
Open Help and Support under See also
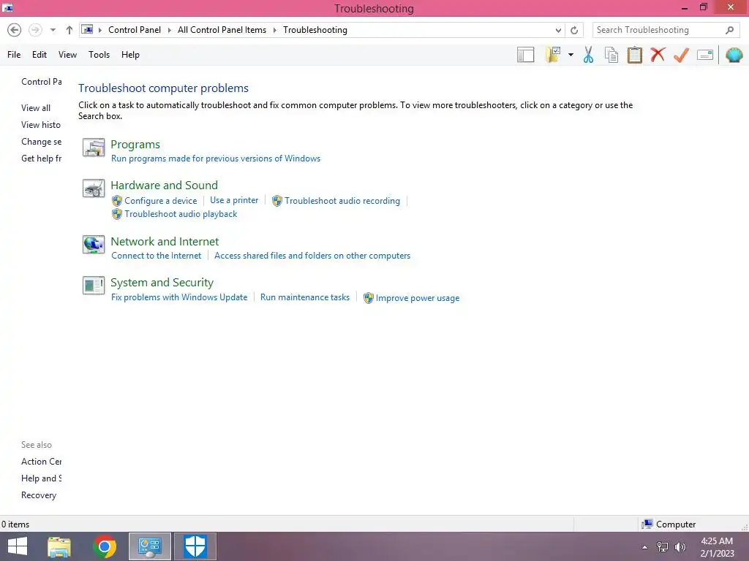click(x=41, y=478)
